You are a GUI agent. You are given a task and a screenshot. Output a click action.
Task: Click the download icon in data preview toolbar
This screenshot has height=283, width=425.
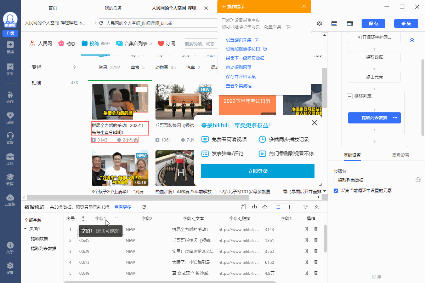pos(254,207)
